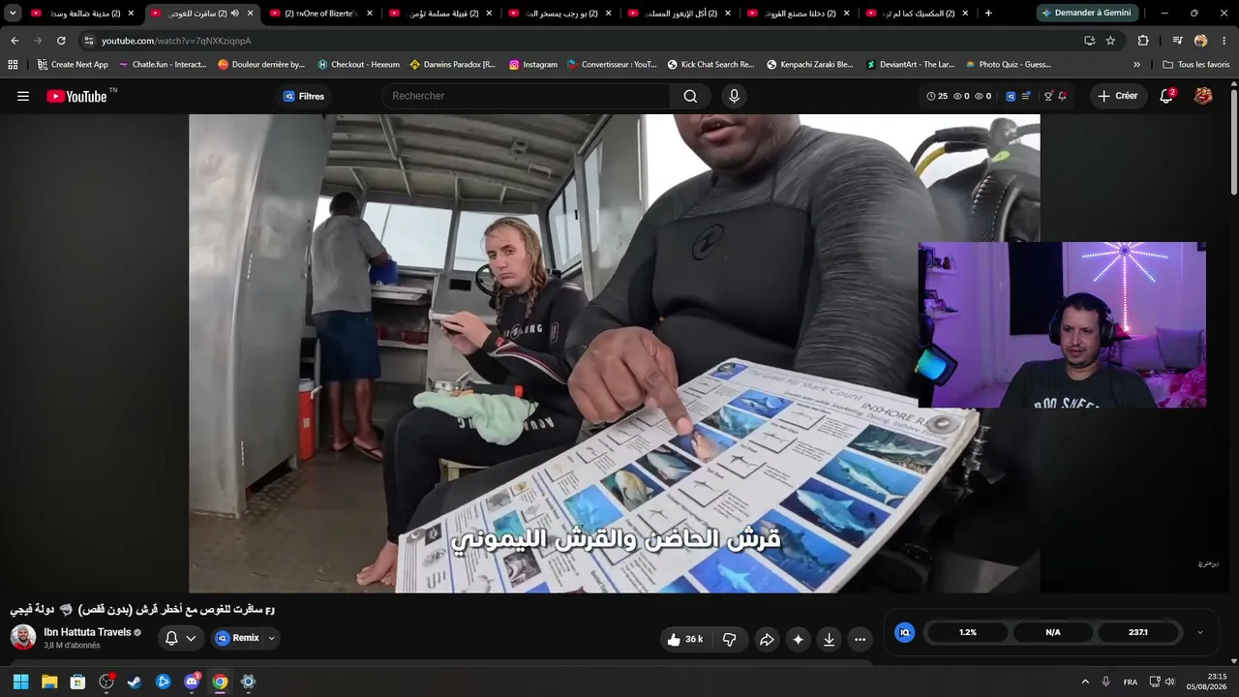The height and width of the screenshot is (697, 1239).
Task: Click the video player frame
Action: click(x=615, y=353)
